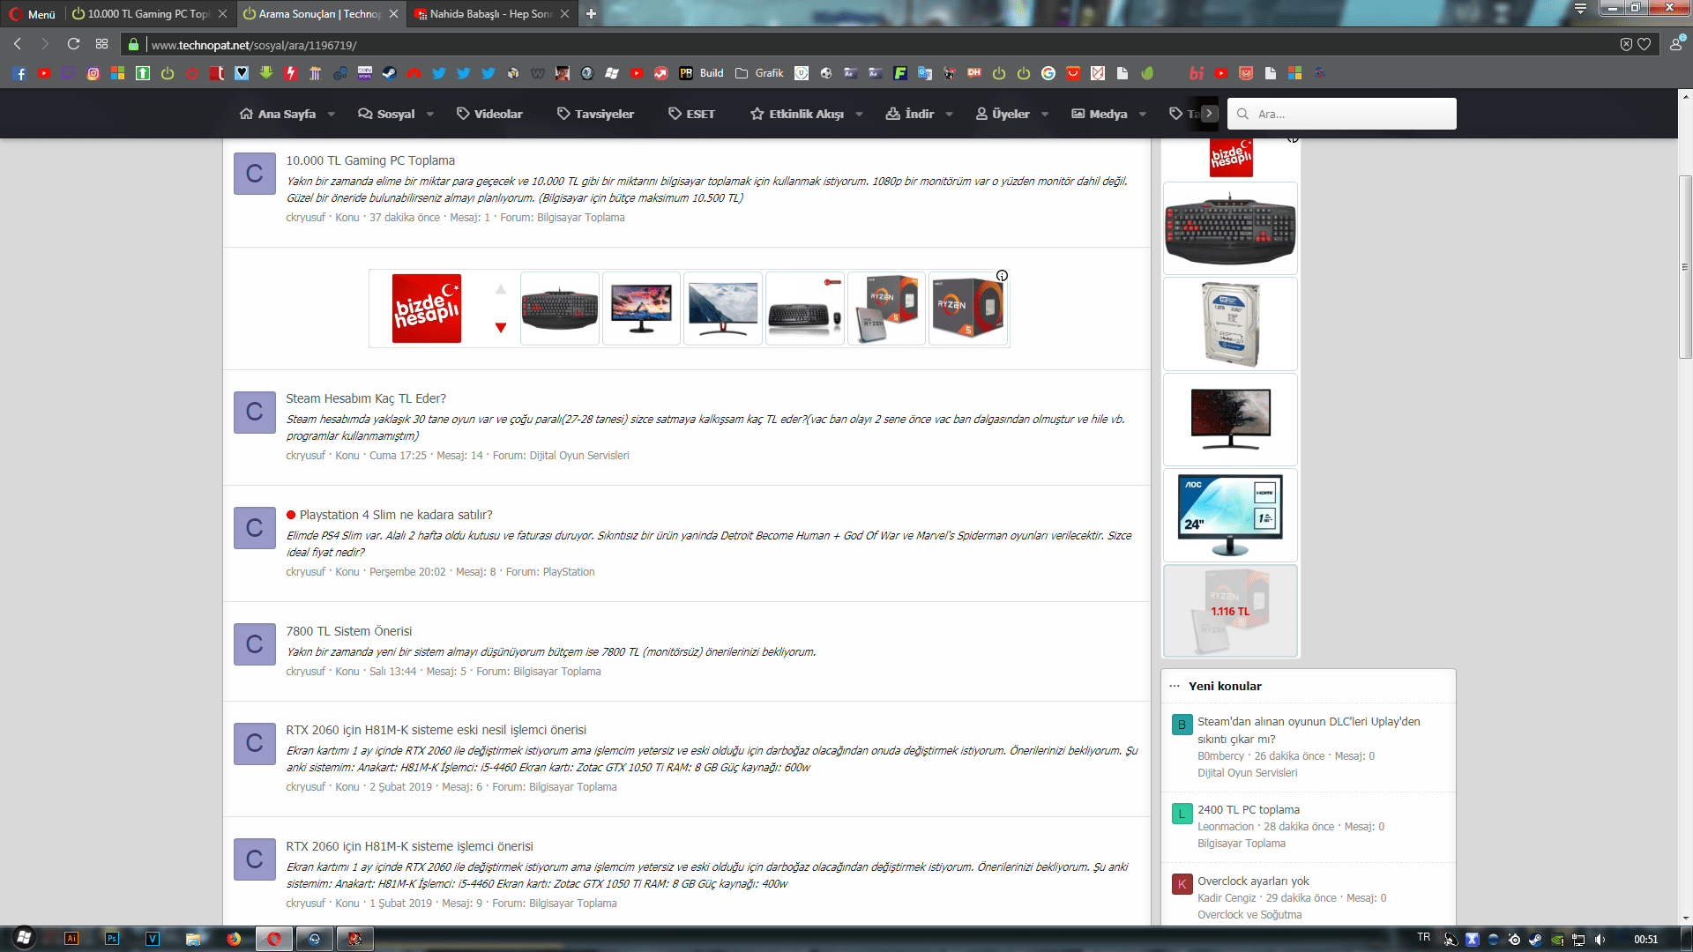The image size is (1693, 952).
Task: Open the Üyeler dropdown arrow
Action: coord(1045,114)
